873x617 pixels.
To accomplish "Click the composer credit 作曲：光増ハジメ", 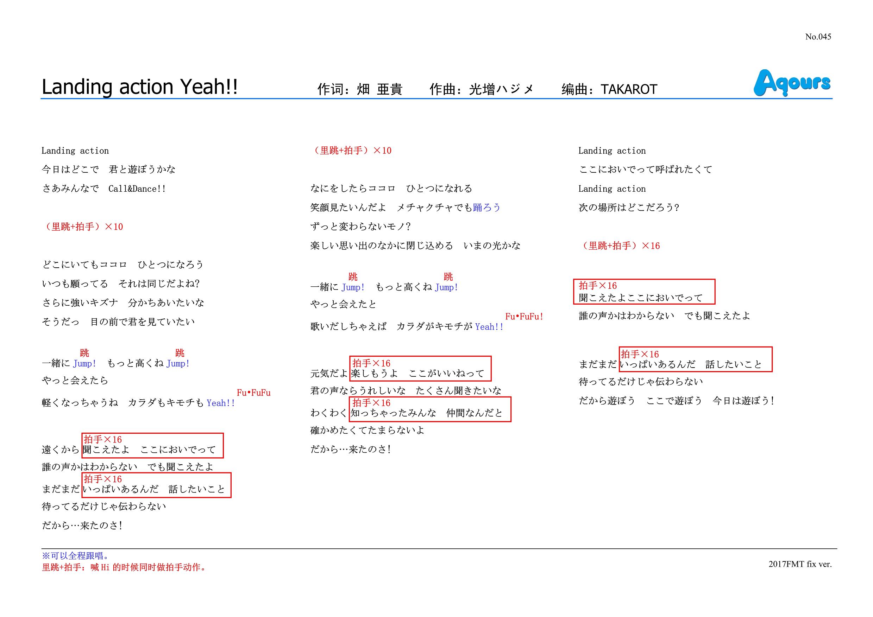I will tap(481, 89).
